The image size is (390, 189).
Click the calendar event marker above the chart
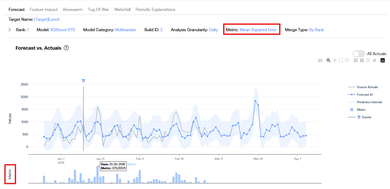click(x=83, y=81)
